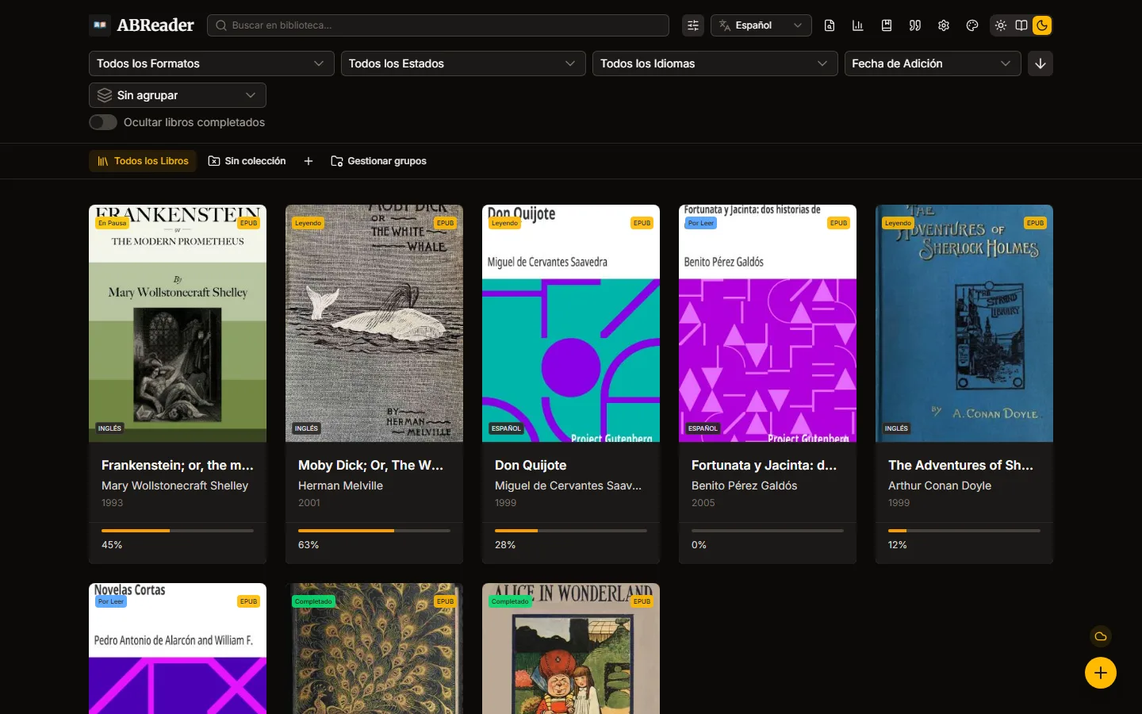This screenshot has width=1142, height=714.
Task: Expand Todos los Idiomas dropdown
Action: tap(715, 63)
